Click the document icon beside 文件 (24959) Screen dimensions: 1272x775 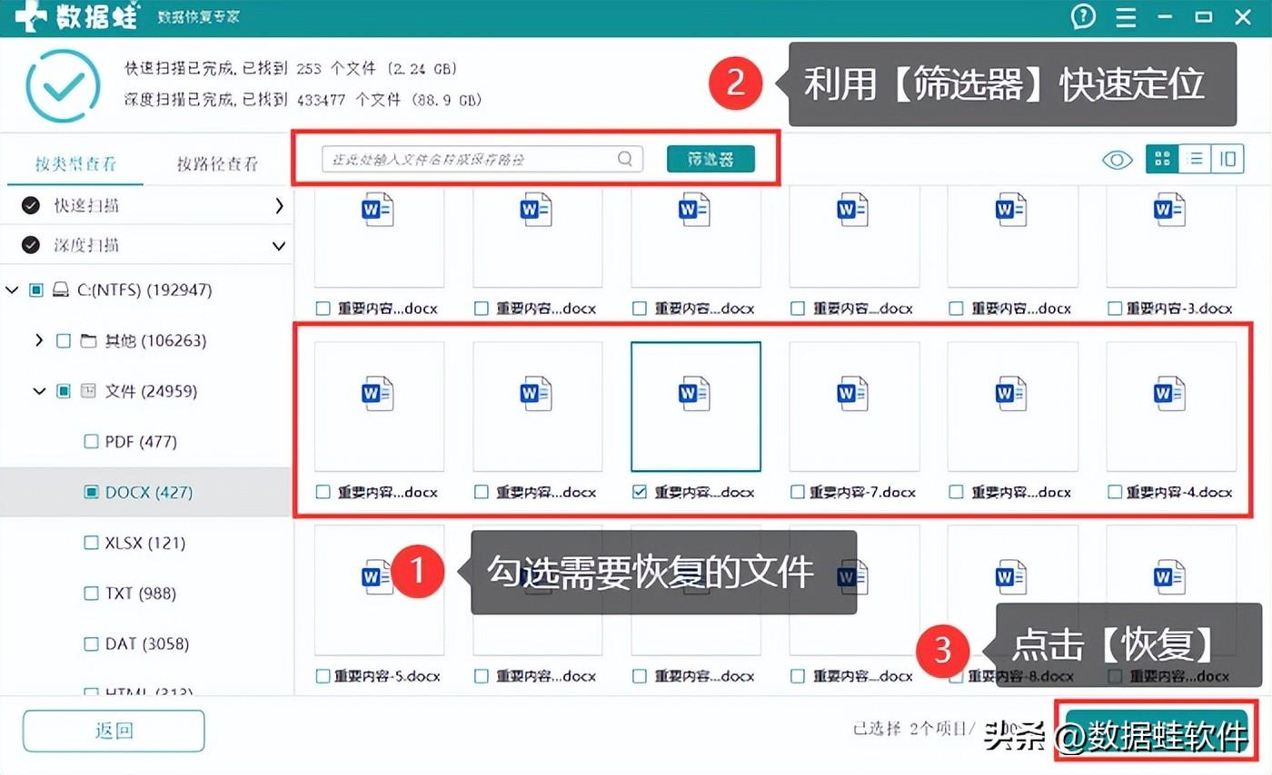(88, 391)
